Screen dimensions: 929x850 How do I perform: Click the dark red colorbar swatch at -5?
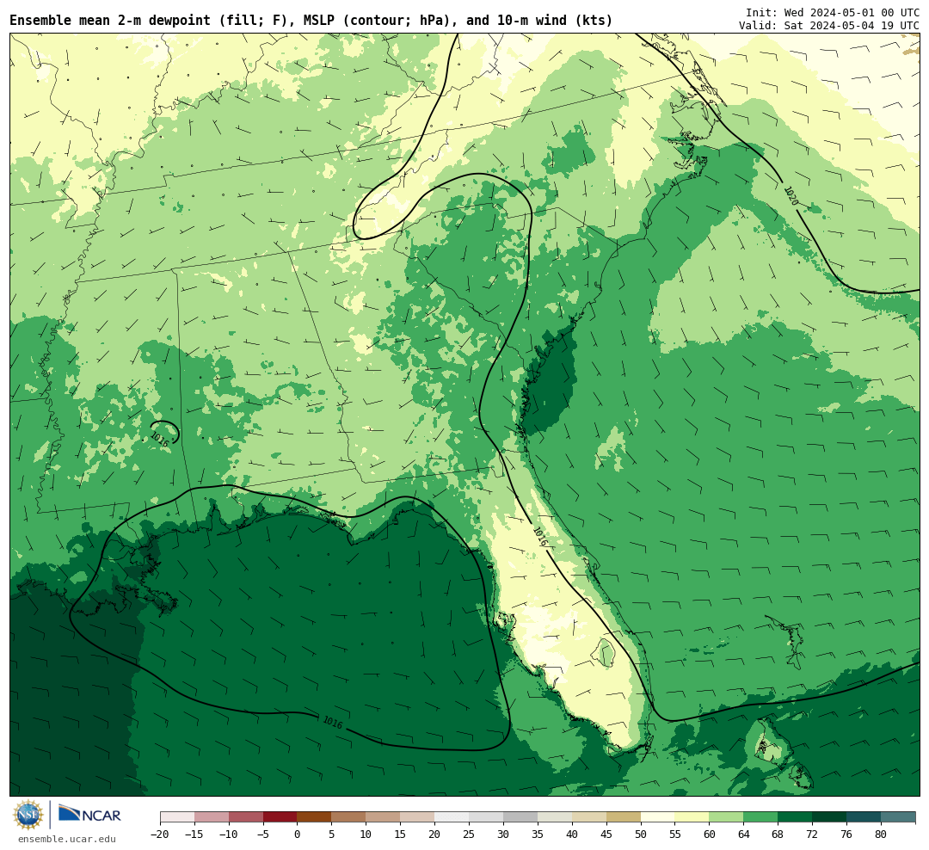click(x=280, y=817)
